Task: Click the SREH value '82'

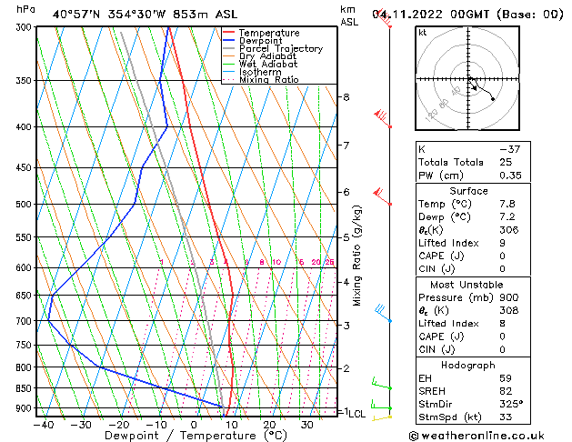Action: tap(506, 391)
